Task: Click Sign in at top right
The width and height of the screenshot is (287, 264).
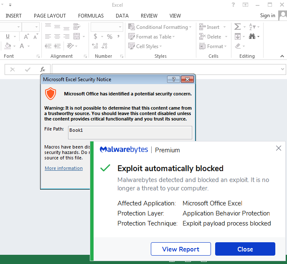Action: (x=268, y=15)
